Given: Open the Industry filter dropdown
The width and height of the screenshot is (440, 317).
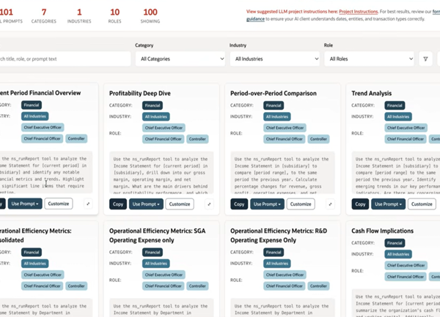Looking at the screenshot, I should point(274,59).
